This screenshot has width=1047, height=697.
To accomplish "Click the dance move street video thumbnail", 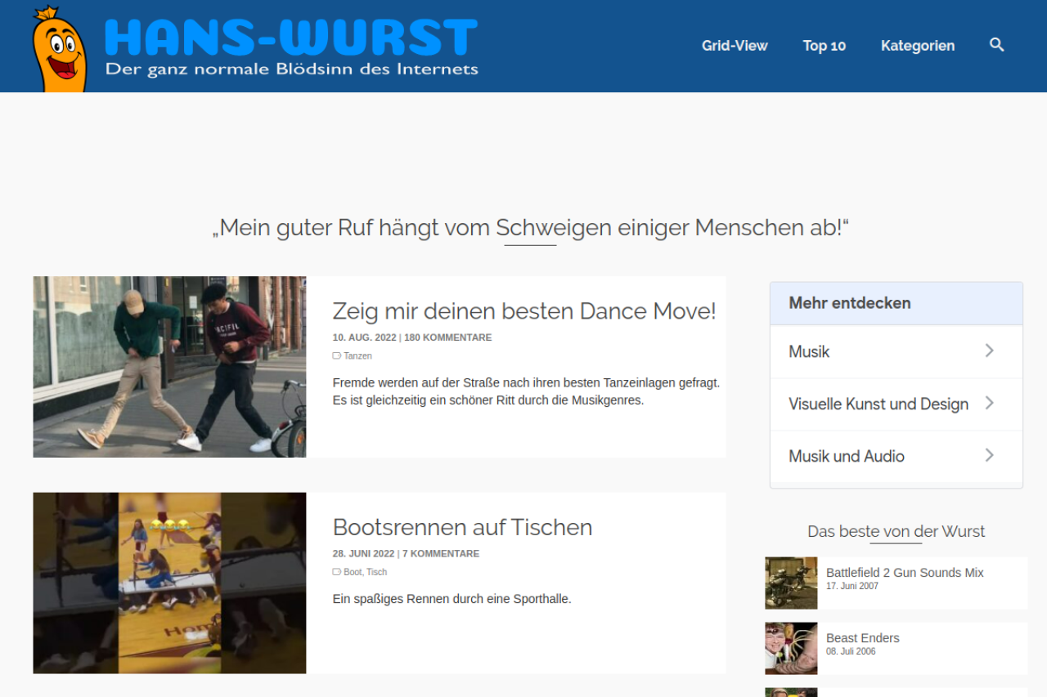I will (169, 367).
